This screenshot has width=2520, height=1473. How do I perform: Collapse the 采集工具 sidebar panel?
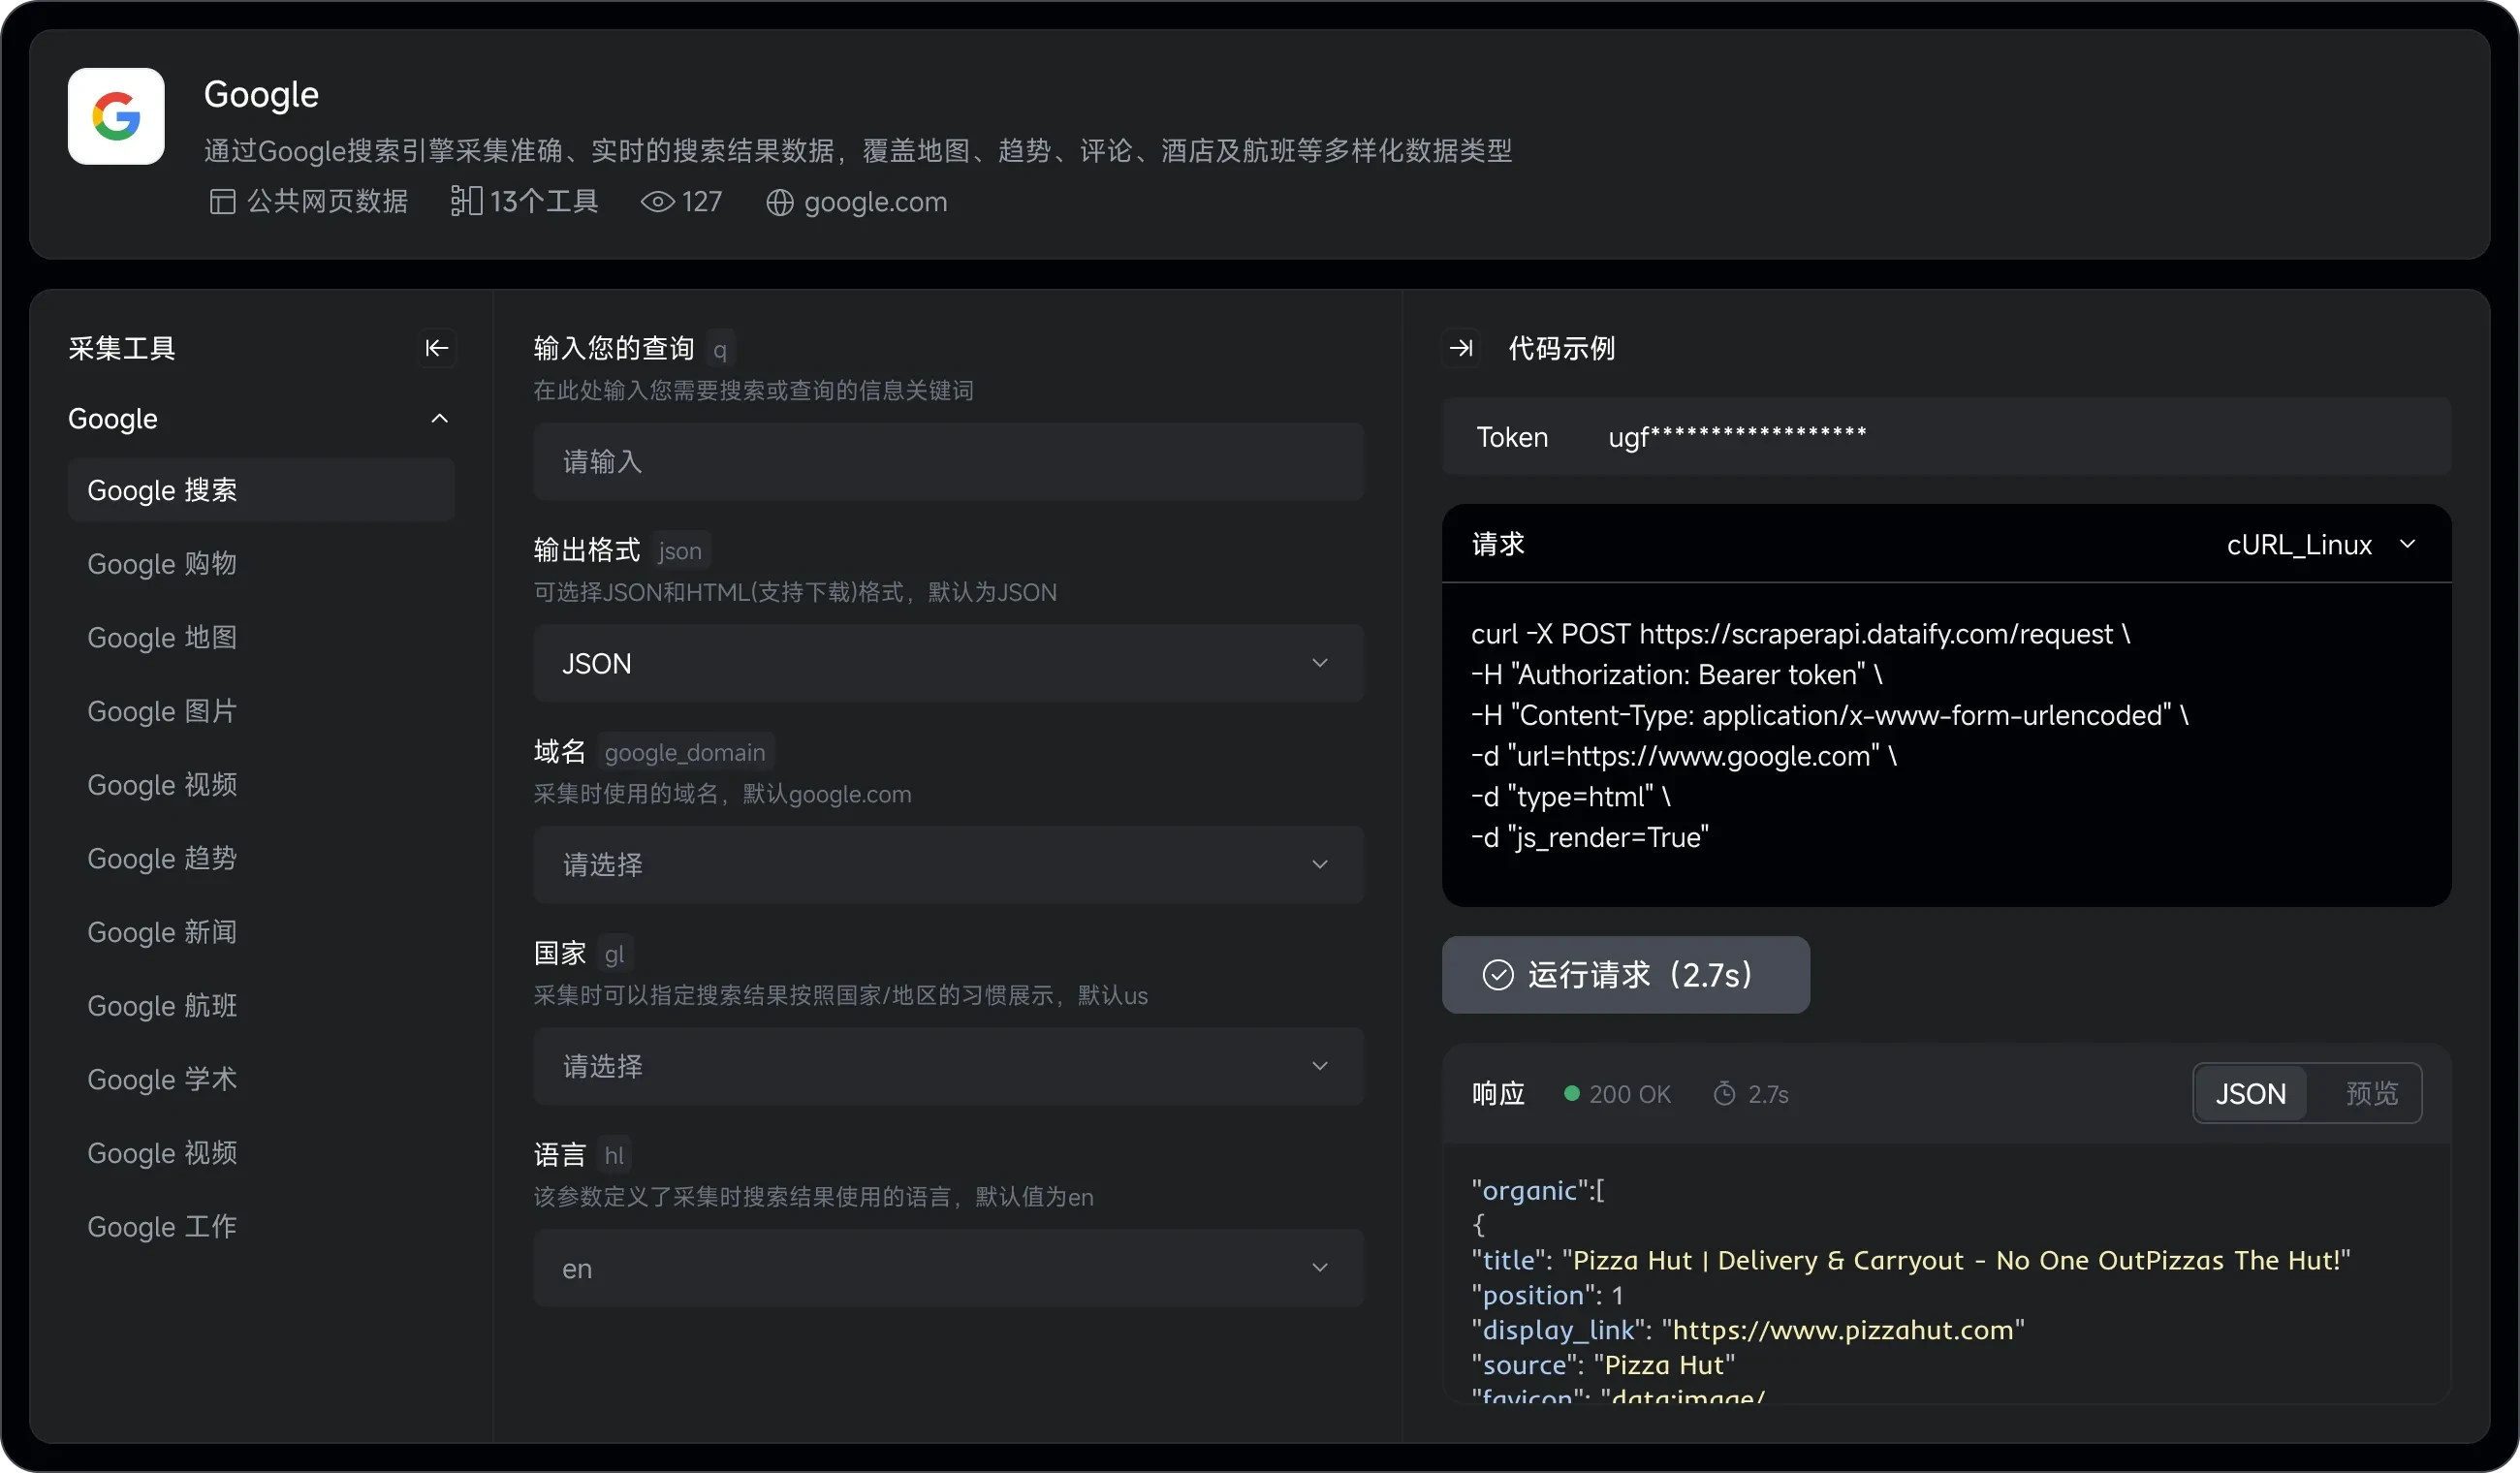click(437, 348)
